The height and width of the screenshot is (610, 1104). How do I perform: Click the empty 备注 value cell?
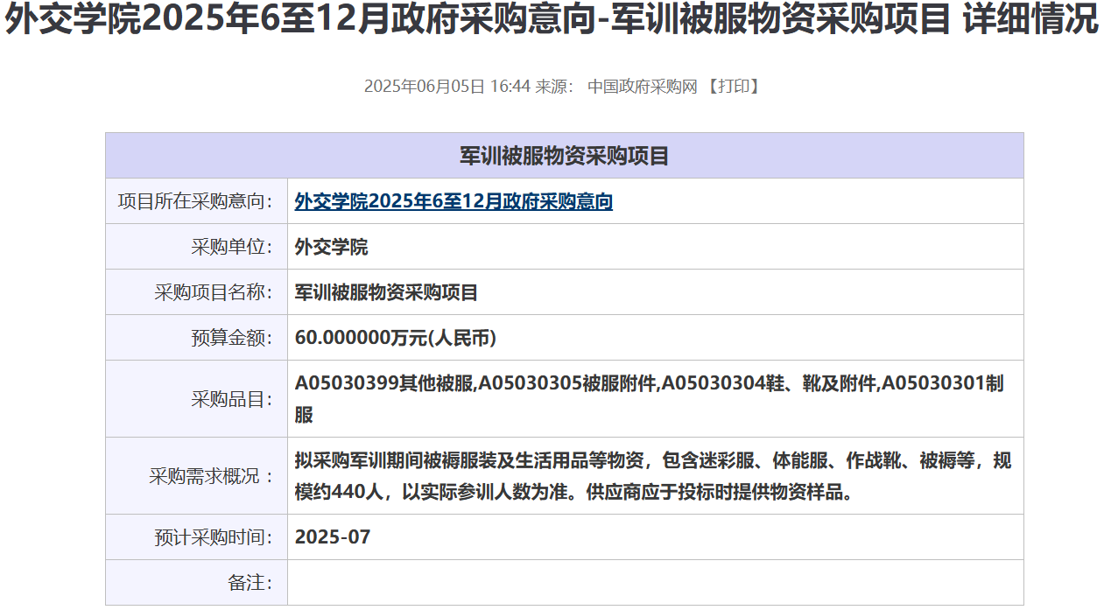[x=655, y=583]
